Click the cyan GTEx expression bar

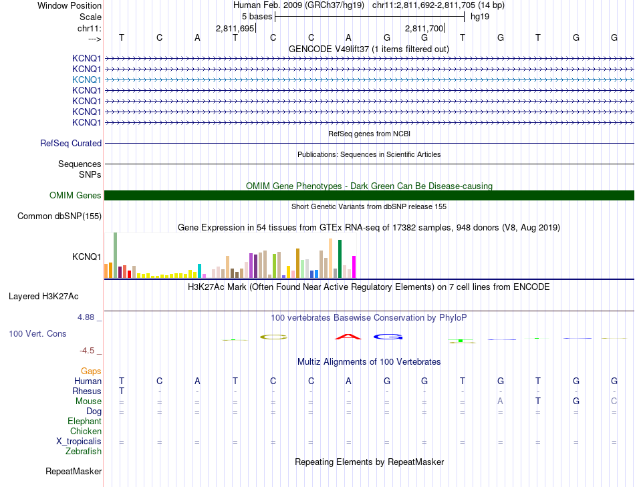[x=199, y=271]
